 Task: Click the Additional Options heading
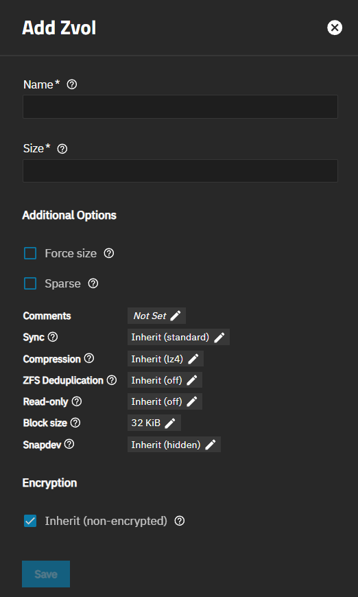click(x=69, y=215)
